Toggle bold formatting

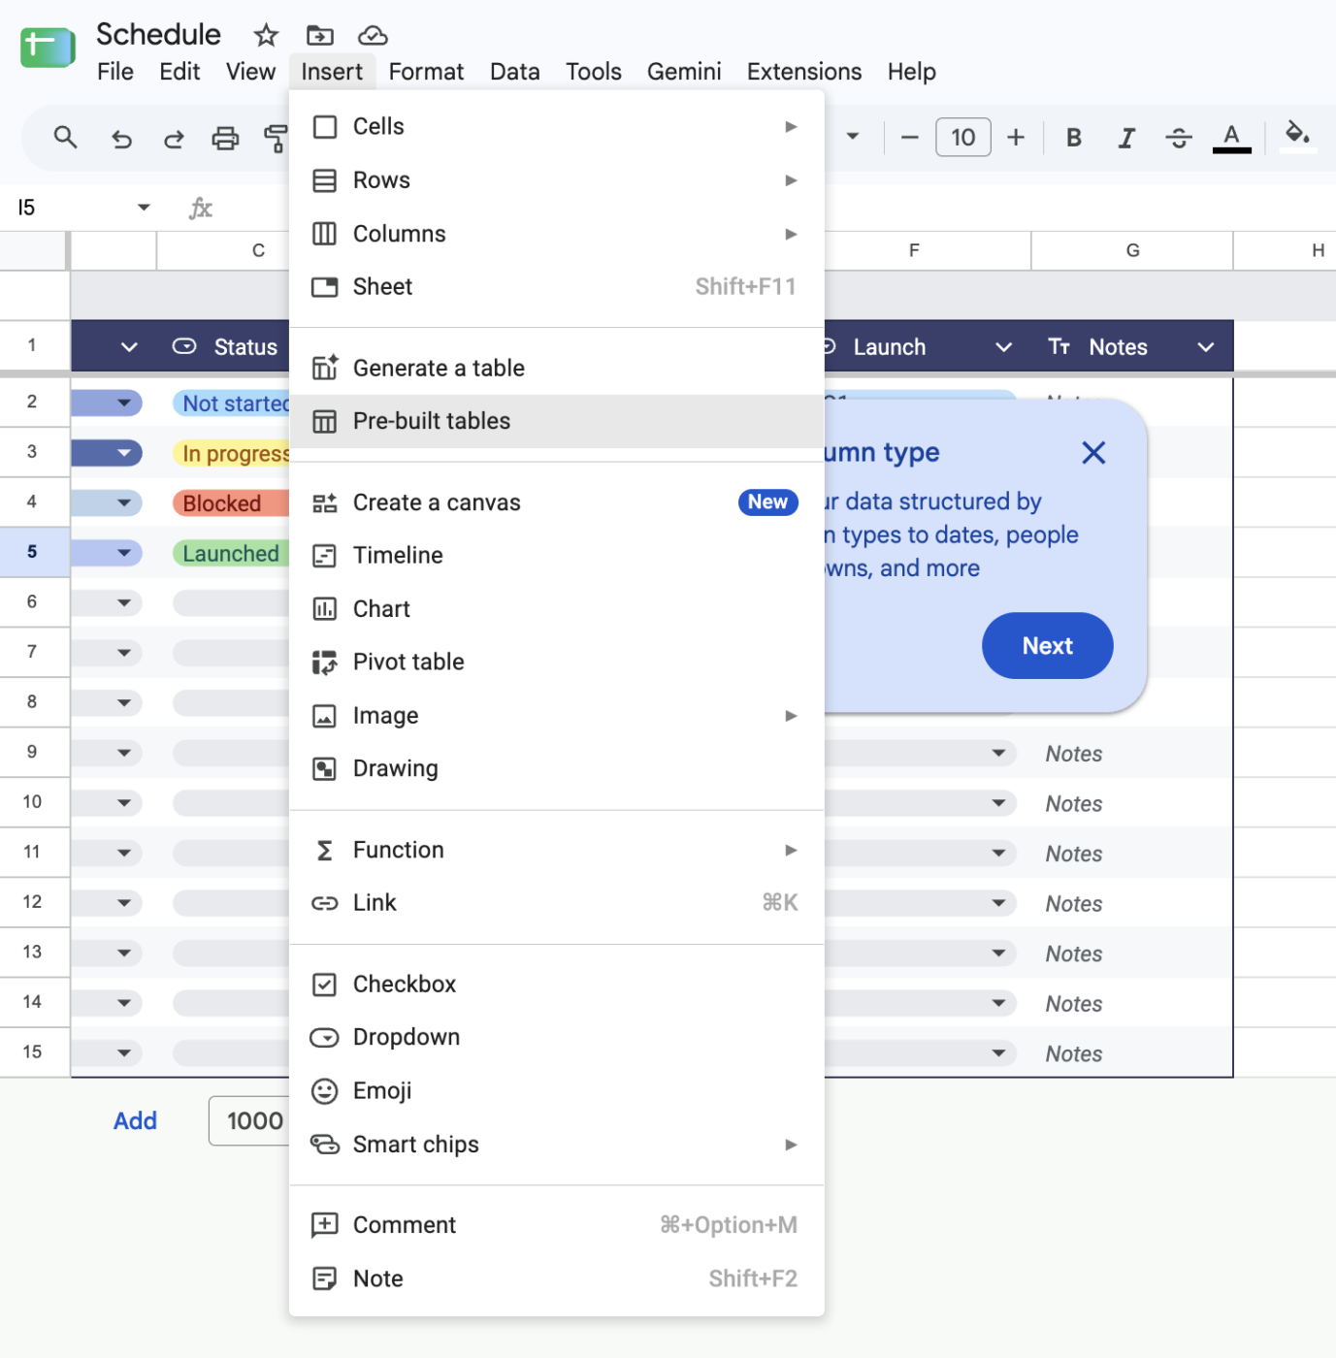(1074, 138)
